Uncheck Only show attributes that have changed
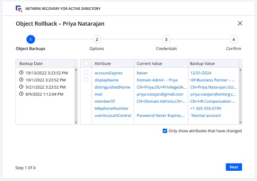The height and width of the screenshot is (181, 257). 165,131
